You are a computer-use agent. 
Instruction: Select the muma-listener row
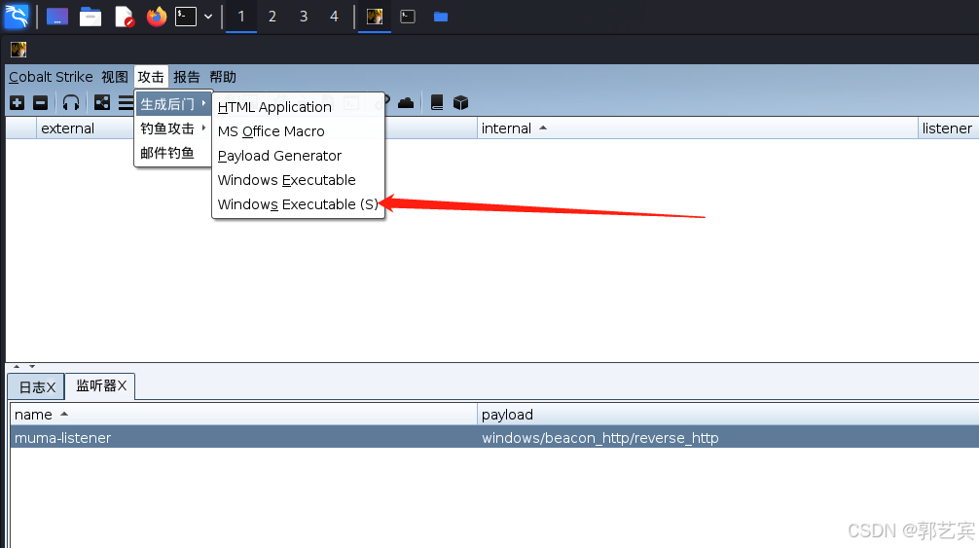(494, 438)
